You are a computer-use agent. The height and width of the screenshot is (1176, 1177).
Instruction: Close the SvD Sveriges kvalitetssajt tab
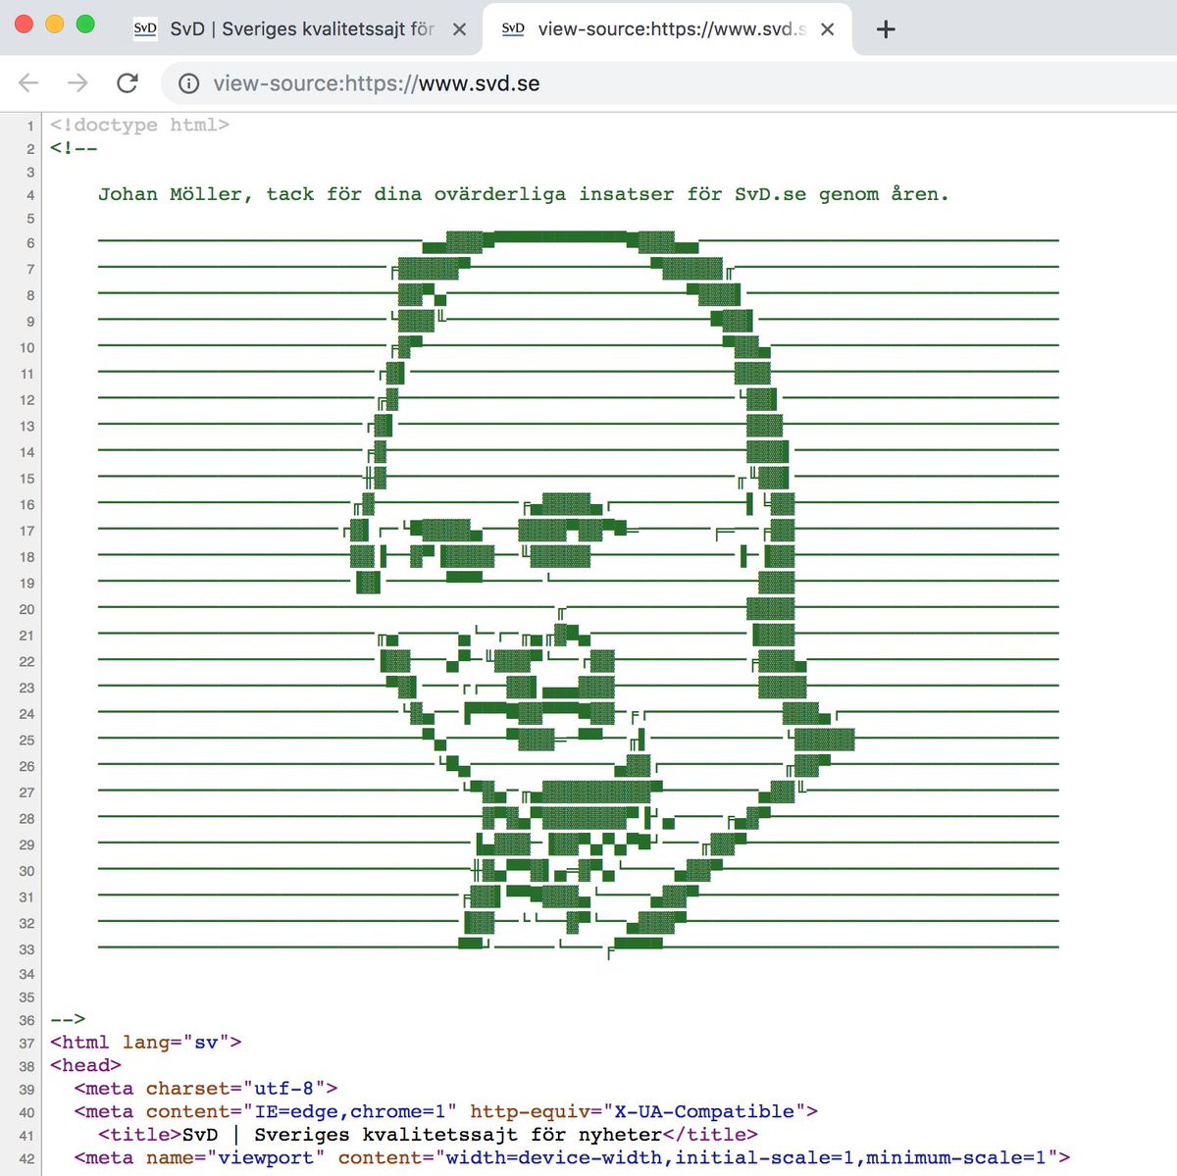pyautogui.click(x=459, y=29)
